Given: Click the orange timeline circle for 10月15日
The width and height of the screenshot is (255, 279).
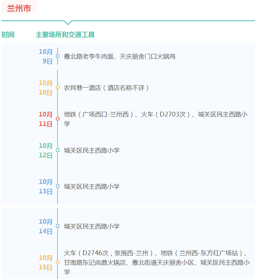Looking at the screenshot, I should 58,262.
